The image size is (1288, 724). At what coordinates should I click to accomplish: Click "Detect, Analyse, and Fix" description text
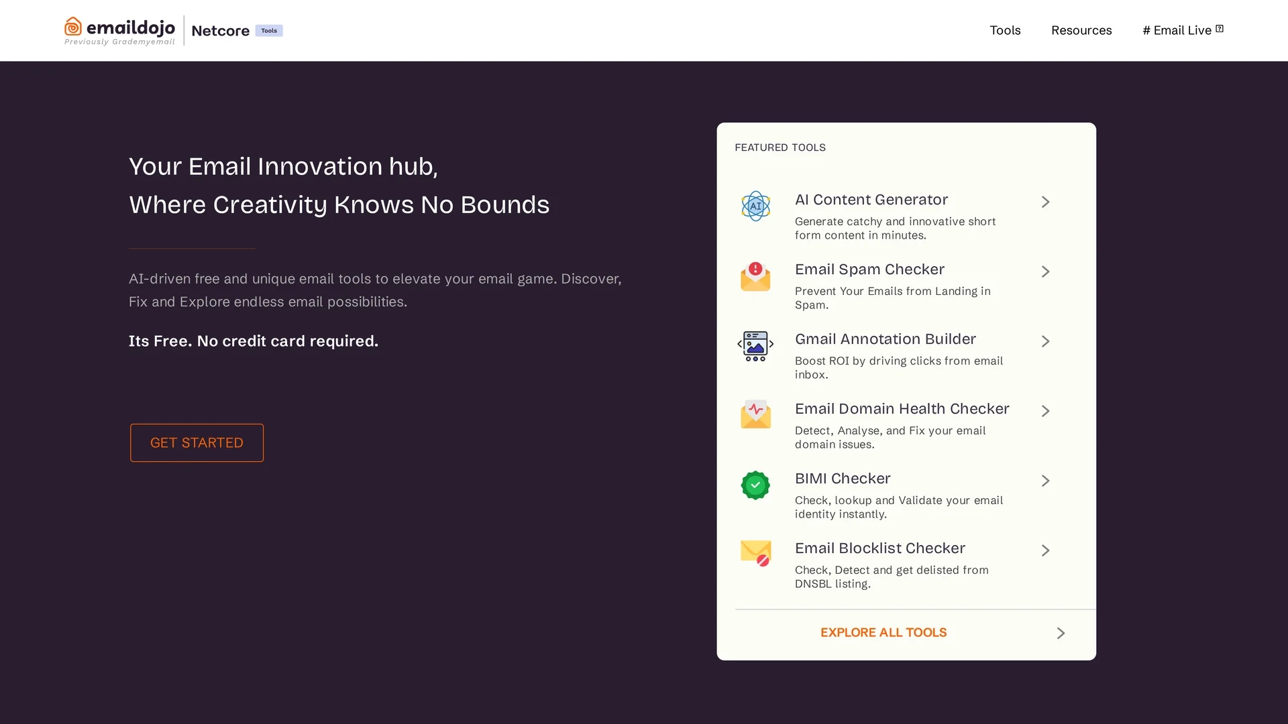pyautogui.click(x=890, y=437)
